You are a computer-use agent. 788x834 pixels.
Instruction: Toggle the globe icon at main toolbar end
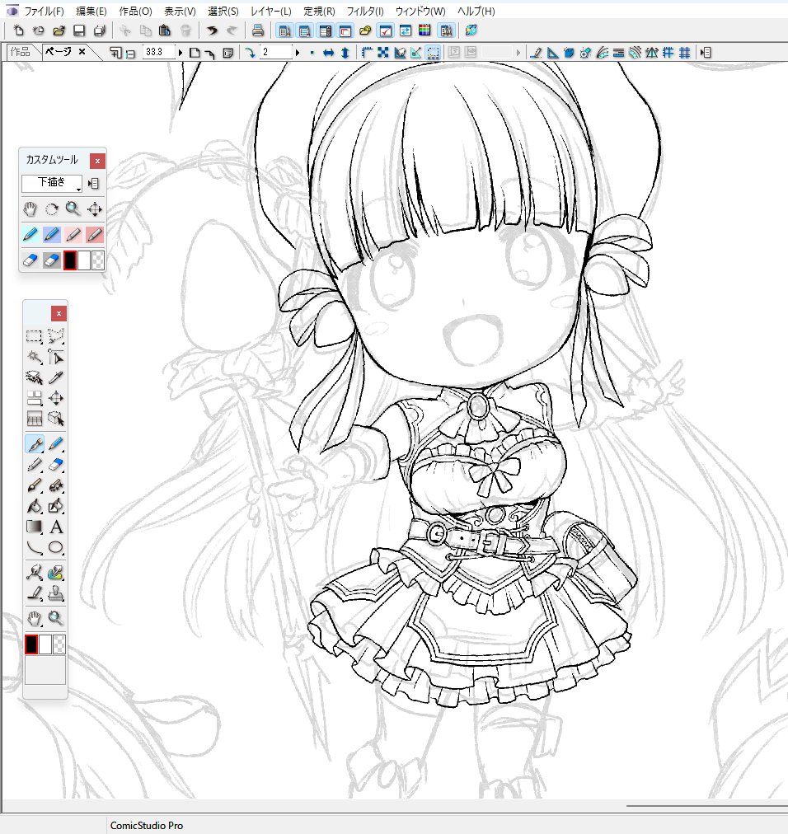[x=471, y=30]
